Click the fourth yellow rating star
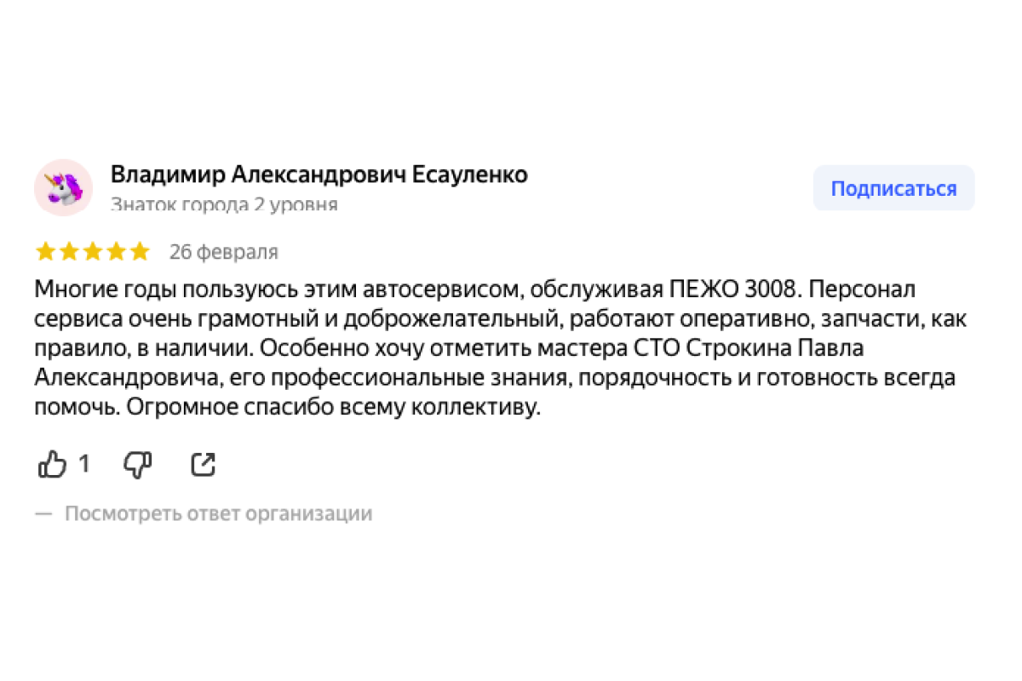Screen dimensions: 1022x681 (116, 252)
